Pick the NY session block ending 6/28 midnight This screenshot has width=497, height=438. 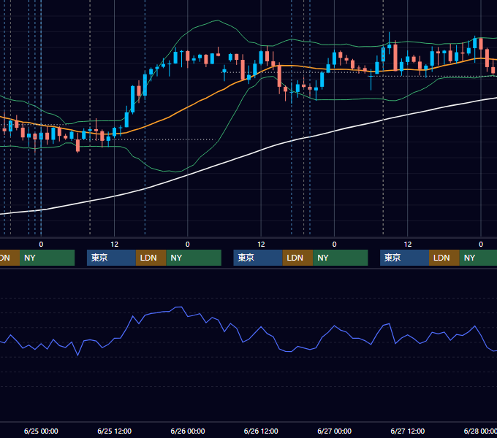[x=478, y=258]
